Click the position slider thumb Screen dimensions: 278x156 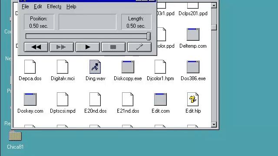[x=149, y=36]
